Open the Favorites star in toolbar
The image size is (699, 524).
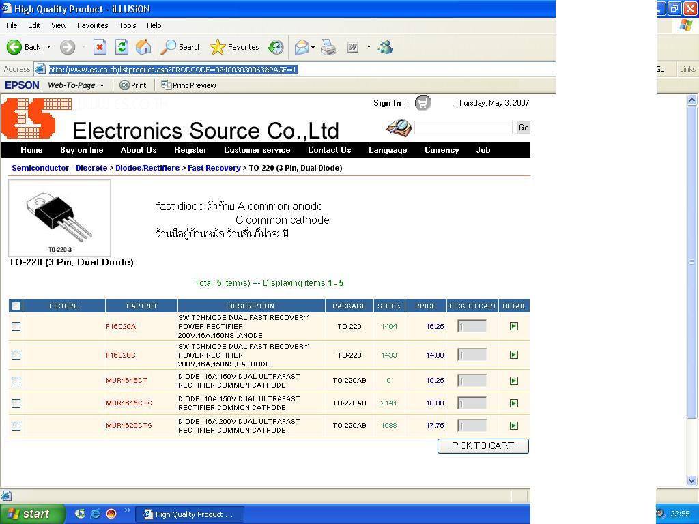pos(217,47)
